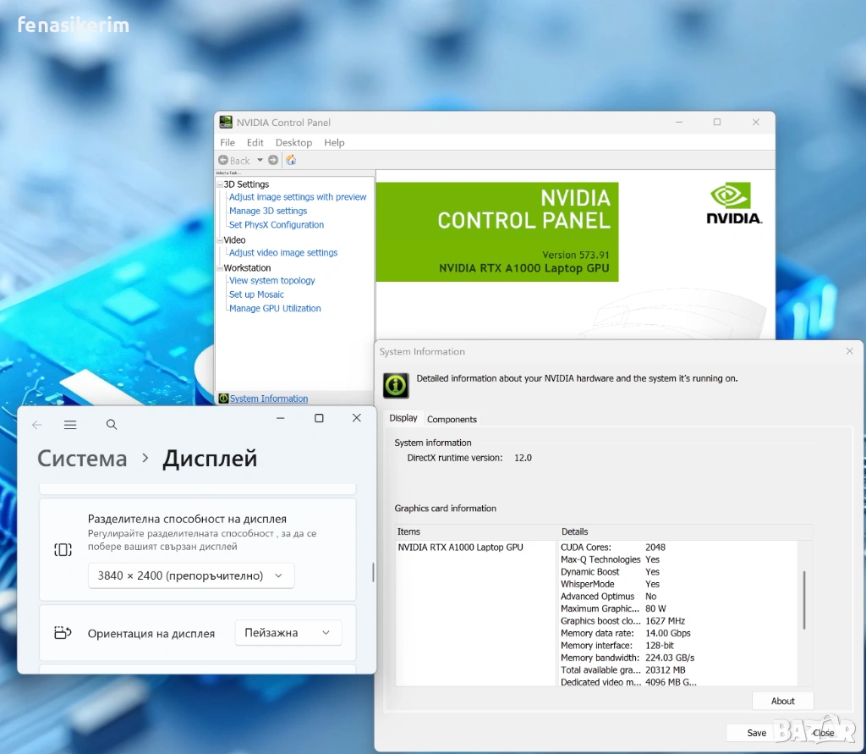
Task: Click the back arrow in Settings window
Action: pos(36,425)
